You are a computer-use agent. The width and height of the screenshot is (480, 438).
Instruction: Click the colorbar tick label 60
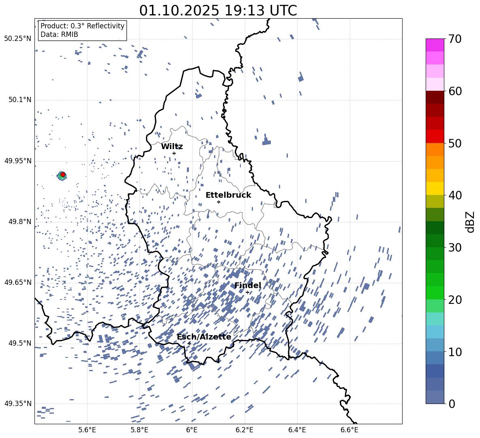pyautogui.click(x=455, y=91)
